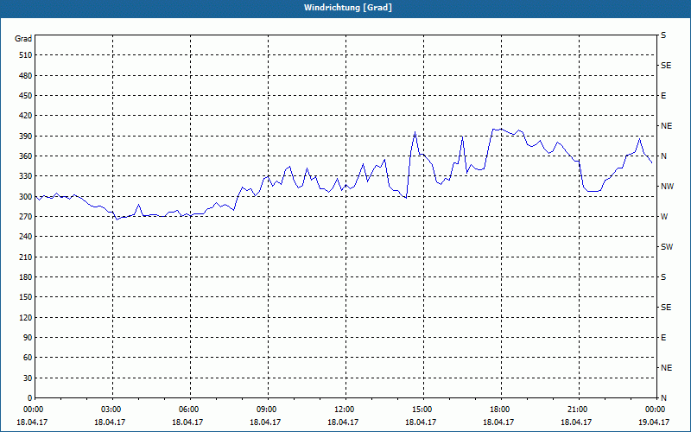Image resolution: width=691 pixels, height=432 pixels.
Task: Select the "330" y-axis value
Action: coord(26,176)
